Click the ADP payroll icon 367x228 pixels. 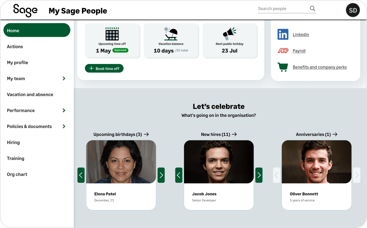tap(283, 50)
